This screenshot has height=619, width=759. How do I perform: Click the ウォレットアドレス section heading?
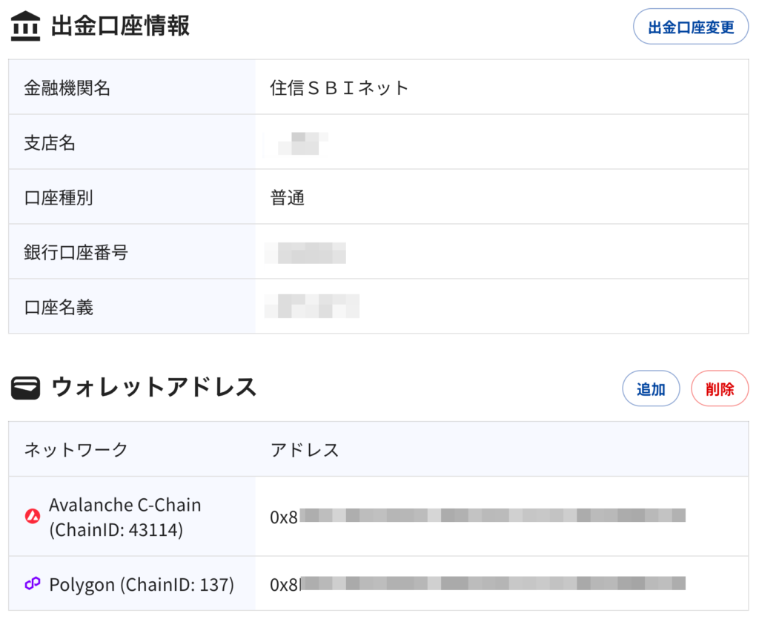point(153,387)
